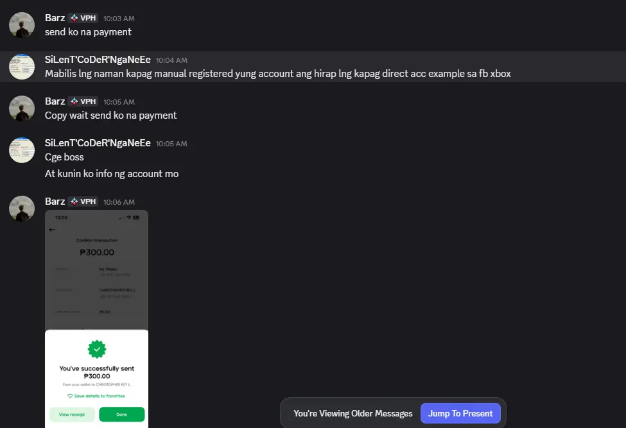
Task: Click 'Save details to favorites' in screenshot
Action: (96, 396)
